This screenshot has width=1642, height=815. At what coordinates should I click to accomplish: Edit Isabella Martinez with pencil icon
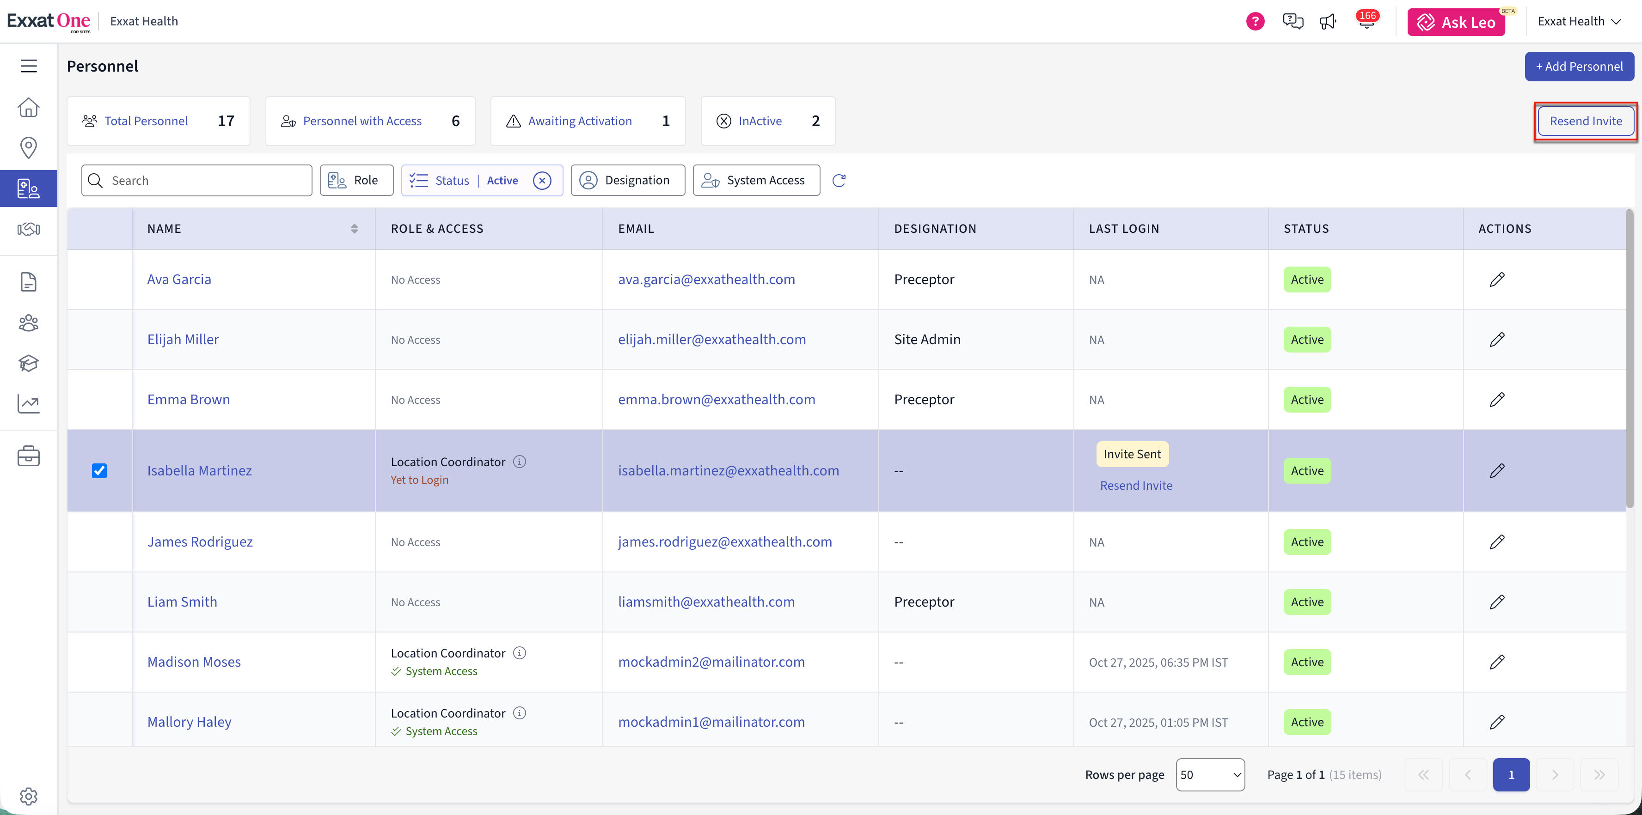coord(1497,471)
